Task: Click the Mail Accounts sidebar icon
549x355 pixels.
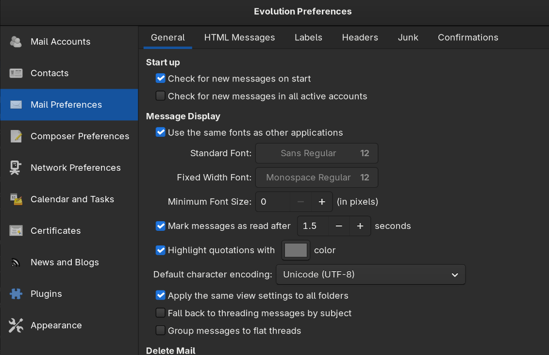Action: coord(16,42)
